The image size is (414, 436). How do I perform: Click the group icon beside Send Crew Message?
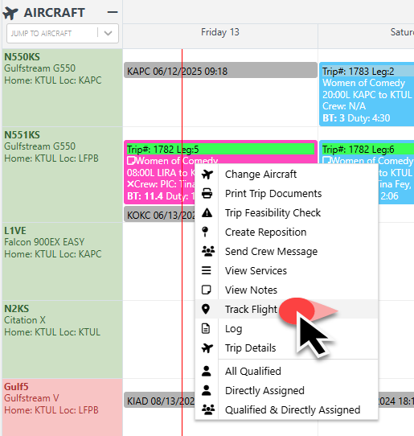(x=208, y=251)
